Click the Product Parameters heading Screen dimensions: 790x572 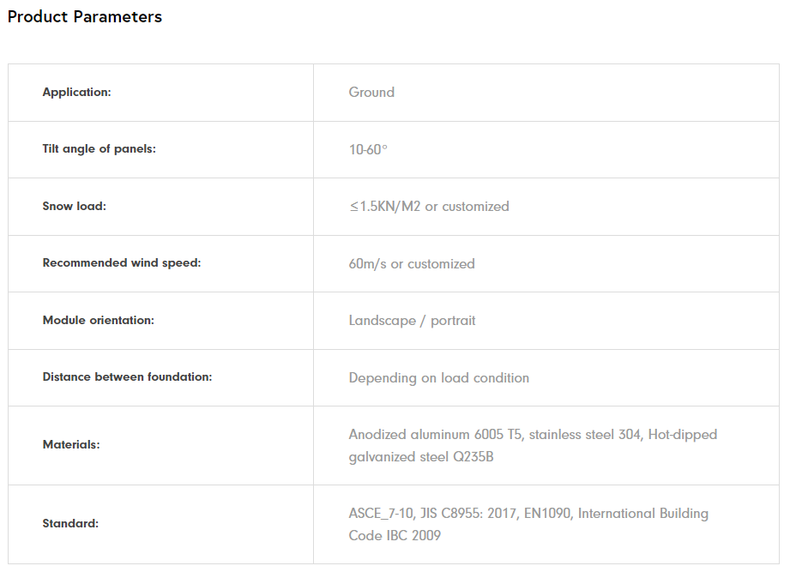pyautogui.click(x=84, y=16)
